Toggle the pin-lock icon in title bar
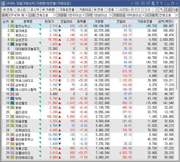Screen dimensions: 180x162 [153, 4]
